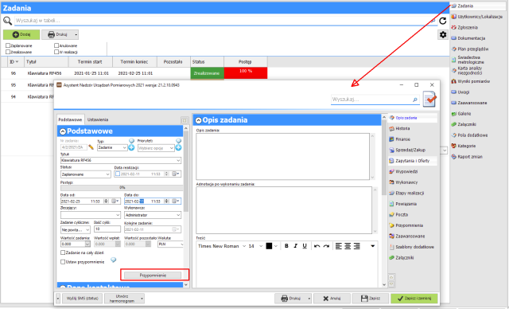Open Historia in the dialog side list
509x309 pixels.
pos(402,129)
